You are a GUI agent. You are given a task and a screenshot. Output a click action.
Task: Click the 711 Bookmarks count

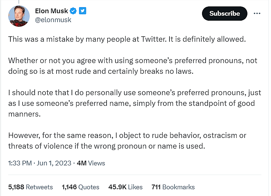(173, 187)
